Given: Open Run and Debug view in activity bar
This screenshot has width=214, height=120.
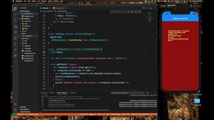Looking at the screenshot, I should point(15,26).
